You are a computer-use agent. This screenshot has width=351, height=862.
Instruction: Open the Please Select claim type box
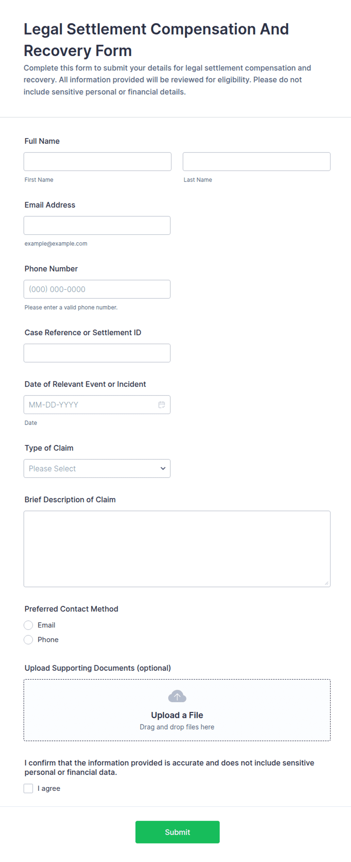[x=97, y=468]
